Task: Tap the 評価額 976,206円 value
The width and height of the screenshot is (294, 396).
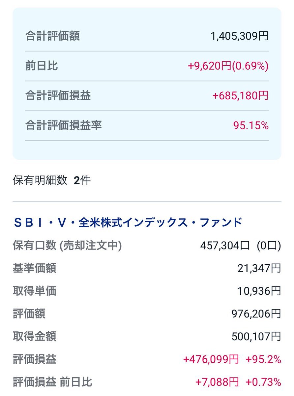Action: tap(256, 313)
